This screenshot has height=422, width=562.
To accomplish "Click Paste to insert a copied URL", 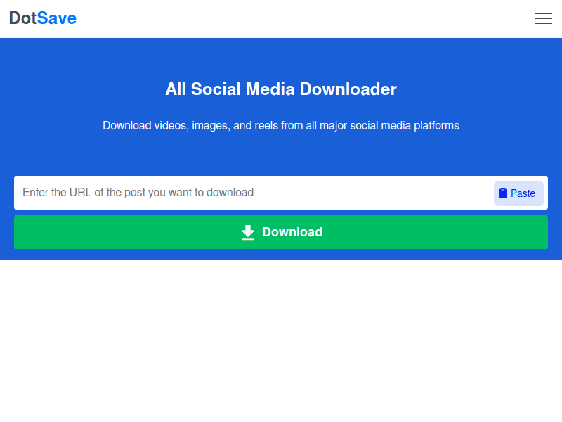I will point(518,193).
